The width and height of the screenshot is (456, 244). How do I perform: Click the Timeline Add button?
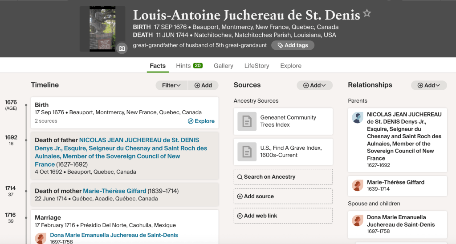click(x=203, y=85)
